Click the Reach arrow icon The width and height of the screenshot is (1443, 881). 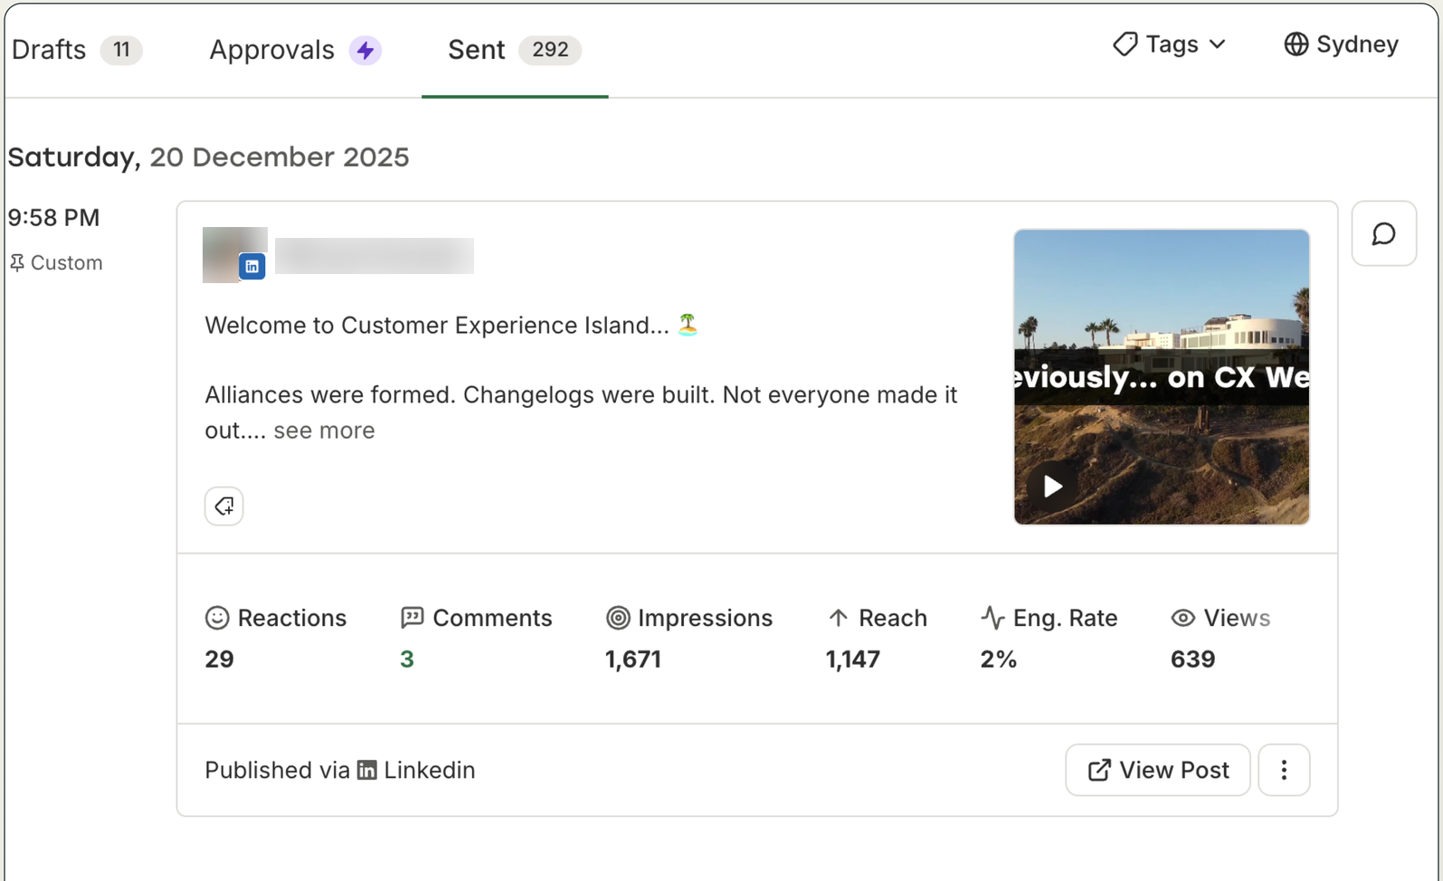point(838,618)
